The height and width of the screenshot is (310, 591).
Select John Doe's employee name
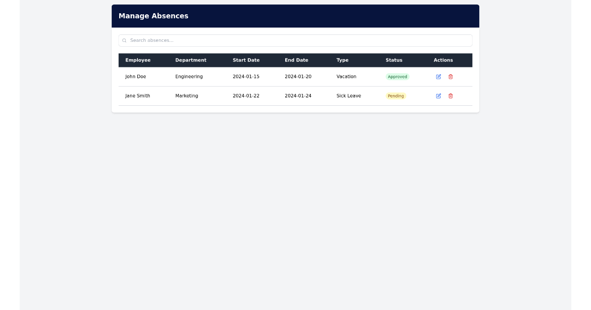tap(135, 77)
